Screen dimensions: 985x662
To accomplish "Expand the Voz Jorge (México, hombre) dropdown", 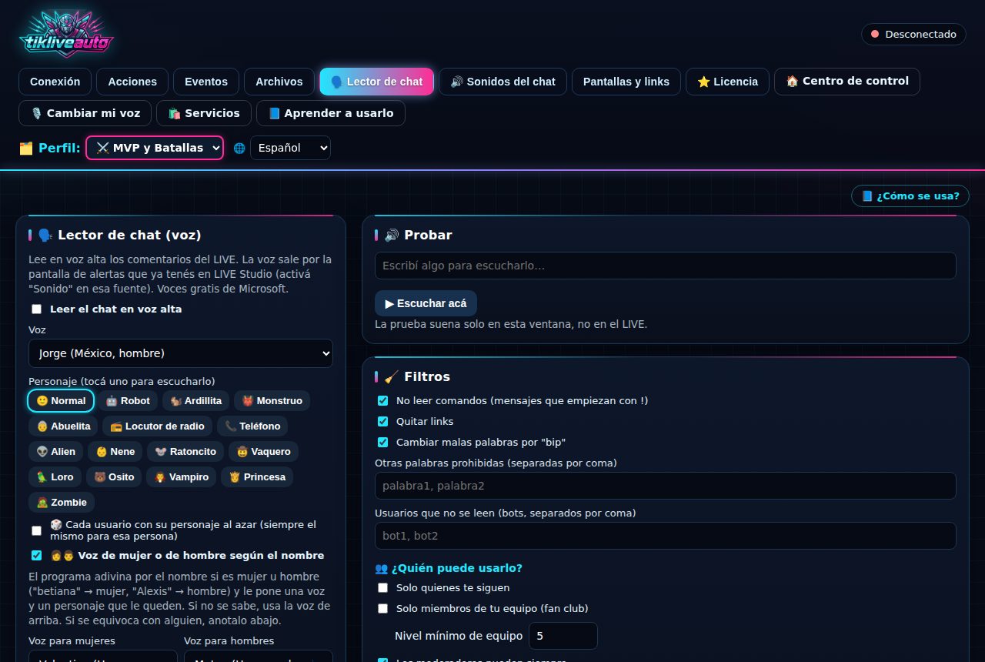I will [181, 353].
